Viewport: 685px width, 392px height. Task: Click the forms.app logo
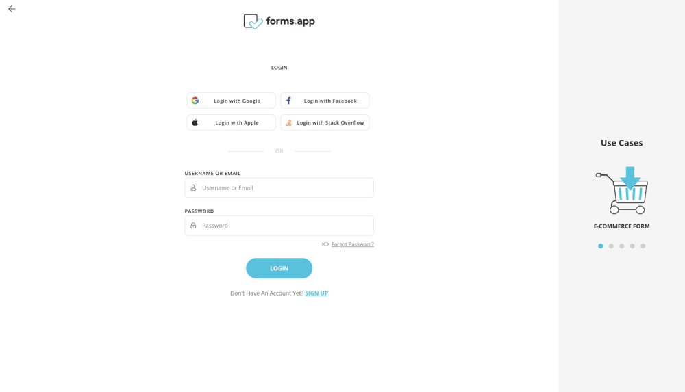coord(279,21)
